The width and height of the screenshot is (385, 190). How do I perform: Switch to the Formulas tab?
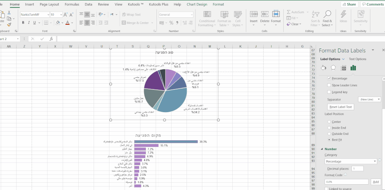click(72, 4)
